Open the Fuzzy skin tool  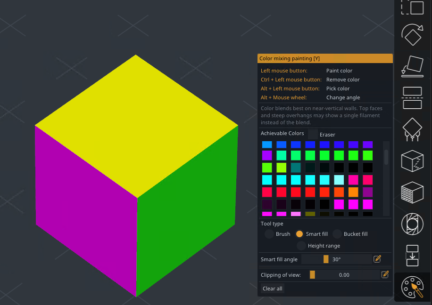click(412, 193)
